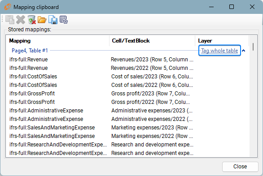Save mappings with the floppy disk icon
Viewport: 263px width, 176px height.
[x=53, y=20]
